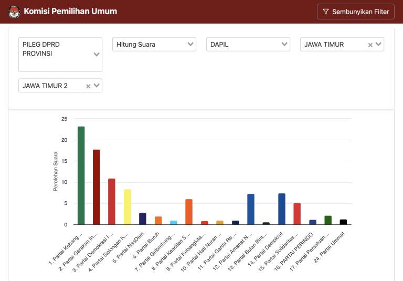The width and height of the screenshot is (403, 281).
Task: Click the tallest green bar for Partai Kebangkitan
Action: 81,175
